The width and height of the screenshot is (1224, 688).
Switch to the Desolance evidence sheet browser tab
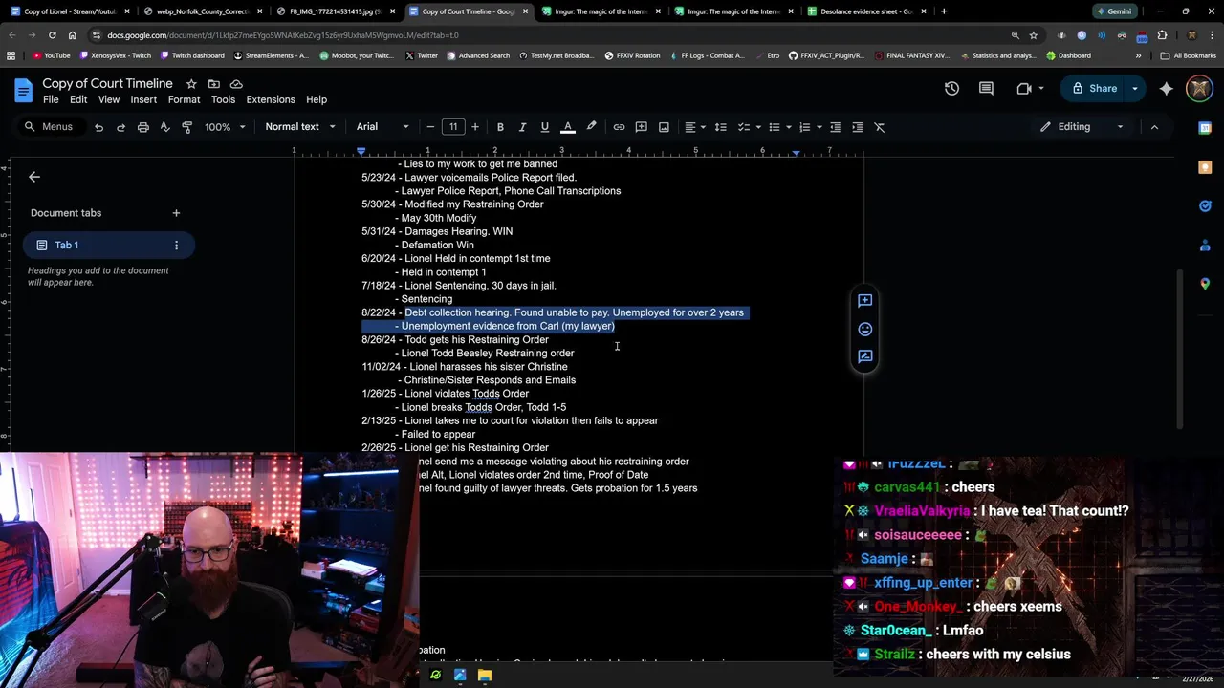coord(866,11)
